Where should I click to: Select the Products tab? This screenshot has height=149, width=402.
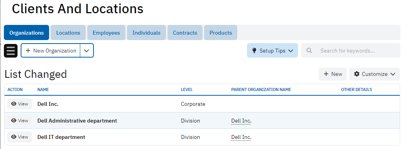pos(220,33)
